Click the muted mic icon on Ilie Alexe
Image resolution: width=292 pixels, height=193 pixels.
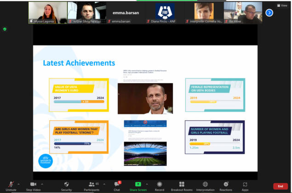(226, 22)
